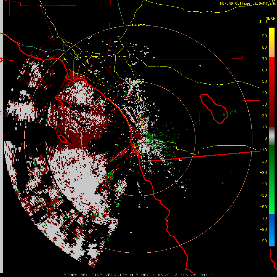Click the '60' colorbar scale value

(264, 70)
